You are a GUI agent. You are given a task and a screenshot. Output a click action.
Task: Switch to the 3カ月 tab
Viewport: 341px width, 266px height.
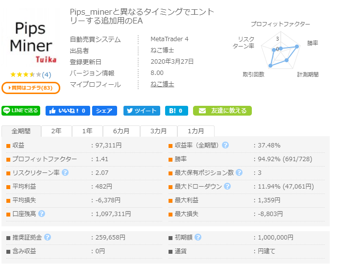[x=159, y=131]
